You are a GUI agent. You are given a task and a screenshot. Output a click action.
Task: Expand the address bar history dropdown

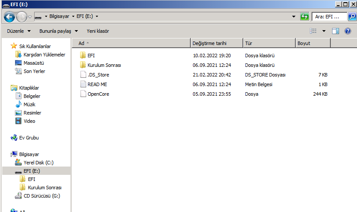point(294,17)
